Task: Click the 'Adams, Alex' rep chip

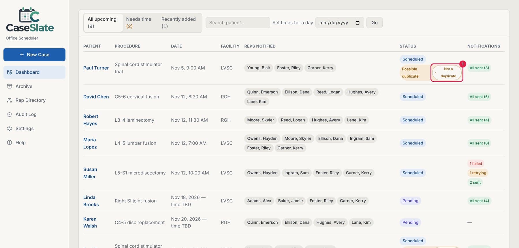Action: point(259,201)
